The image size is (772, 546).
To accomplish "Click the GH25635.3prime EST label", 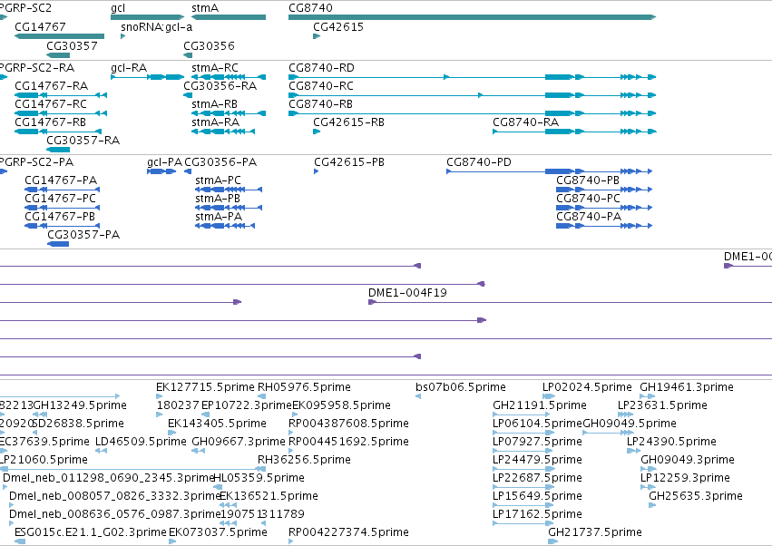I will click(696, 496).
